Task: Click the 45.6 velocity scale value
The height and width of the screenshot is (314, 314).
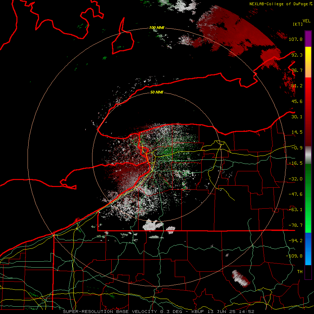Action: [x=297, y=101]
